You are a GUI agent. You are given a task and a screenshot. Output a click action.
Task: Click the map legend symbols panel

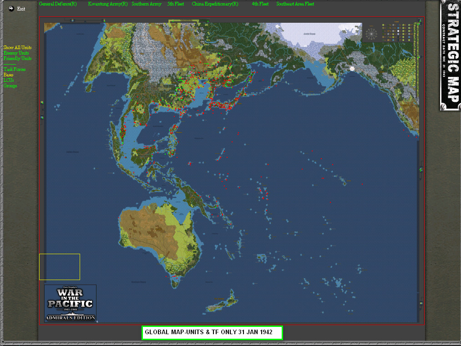397,32
